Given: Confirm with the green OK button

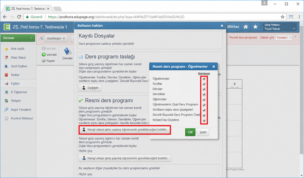Looking at the screenshot, I should pos(190,132).
